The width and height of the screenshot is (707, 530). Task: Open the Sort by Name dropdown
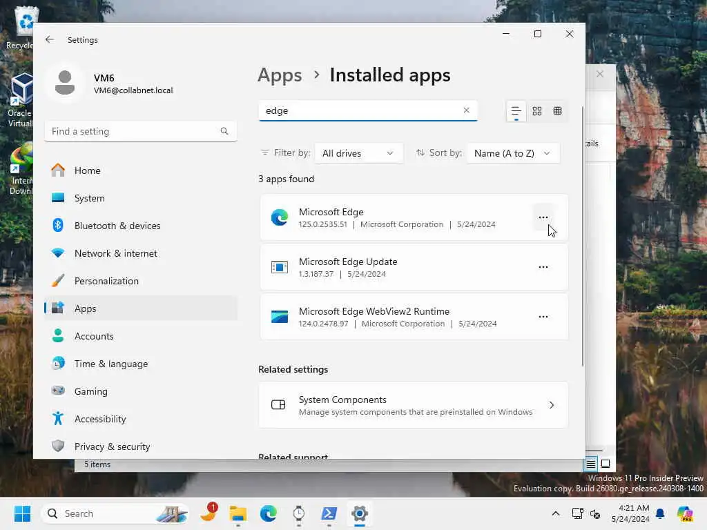tap(513, 153)
